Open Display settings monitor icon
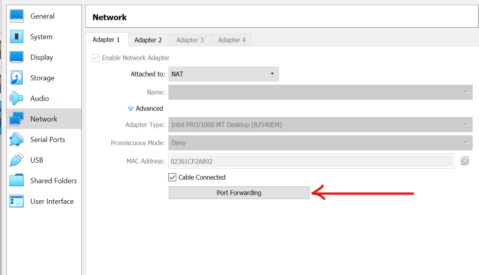This screenshot has height=275, width=479. (17, 57)
